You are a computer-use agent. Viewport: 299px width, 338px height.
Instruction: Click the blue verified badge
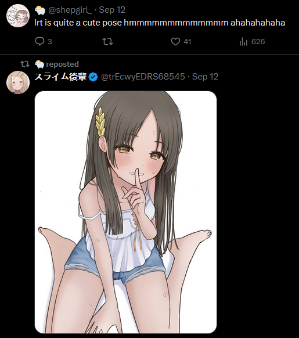[x=93, y=77]
